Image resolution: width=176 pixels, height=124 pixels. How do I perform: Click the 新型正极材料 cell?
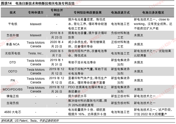pos(120,96)
